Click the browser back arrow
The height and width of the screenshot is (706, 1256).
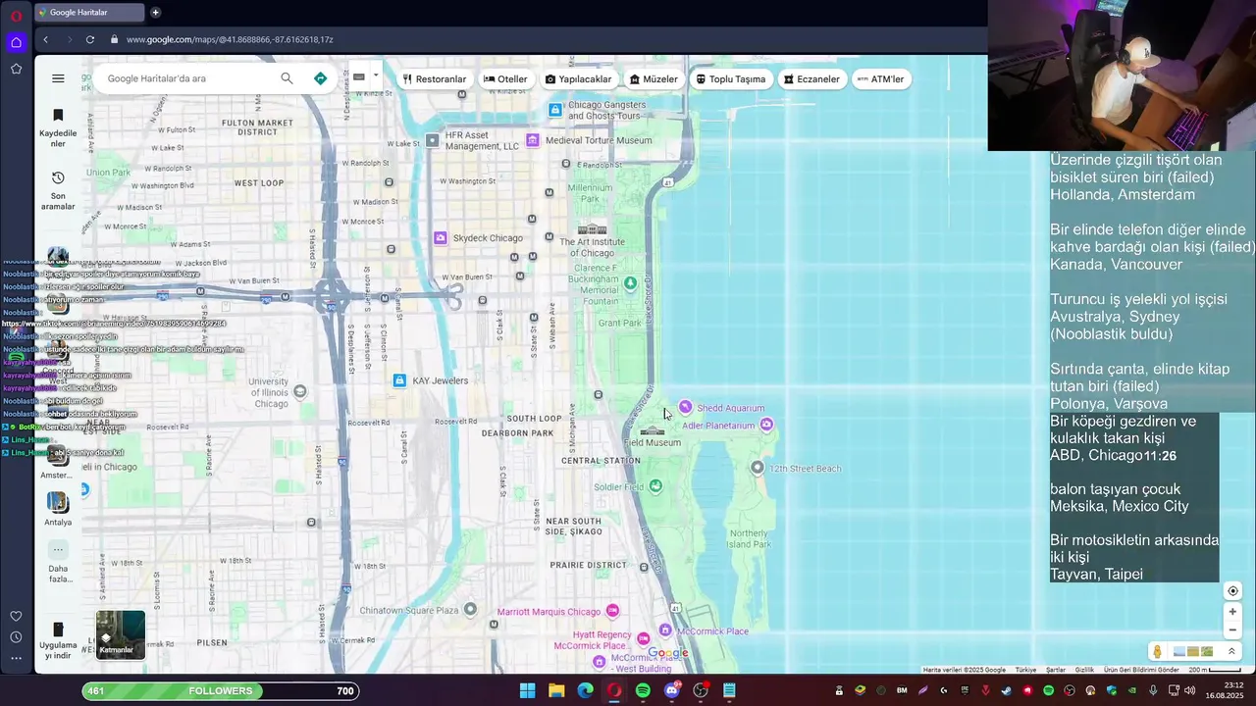click(45, 39)
